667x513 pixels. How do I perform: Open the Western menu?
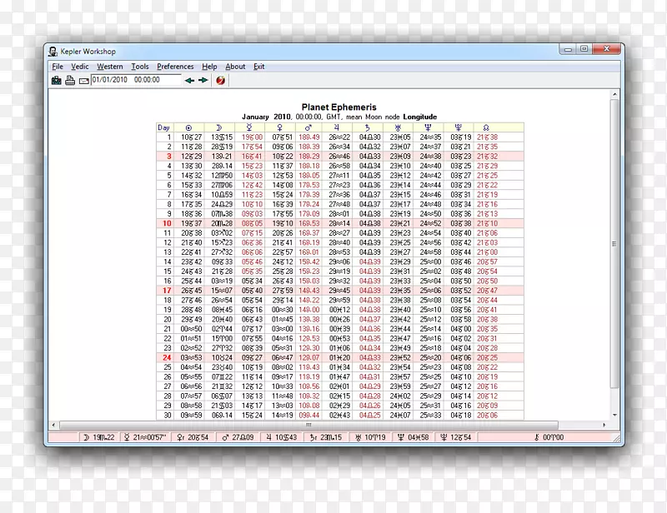click(109, 67)
